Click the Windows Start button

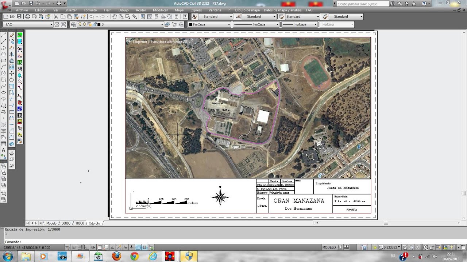(x=7, y=256)
